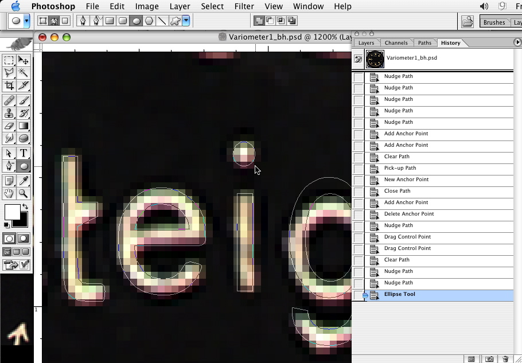Select the Magic Wand tool
The width and height of the screenshot is (522, 363).
click(24, 72)
